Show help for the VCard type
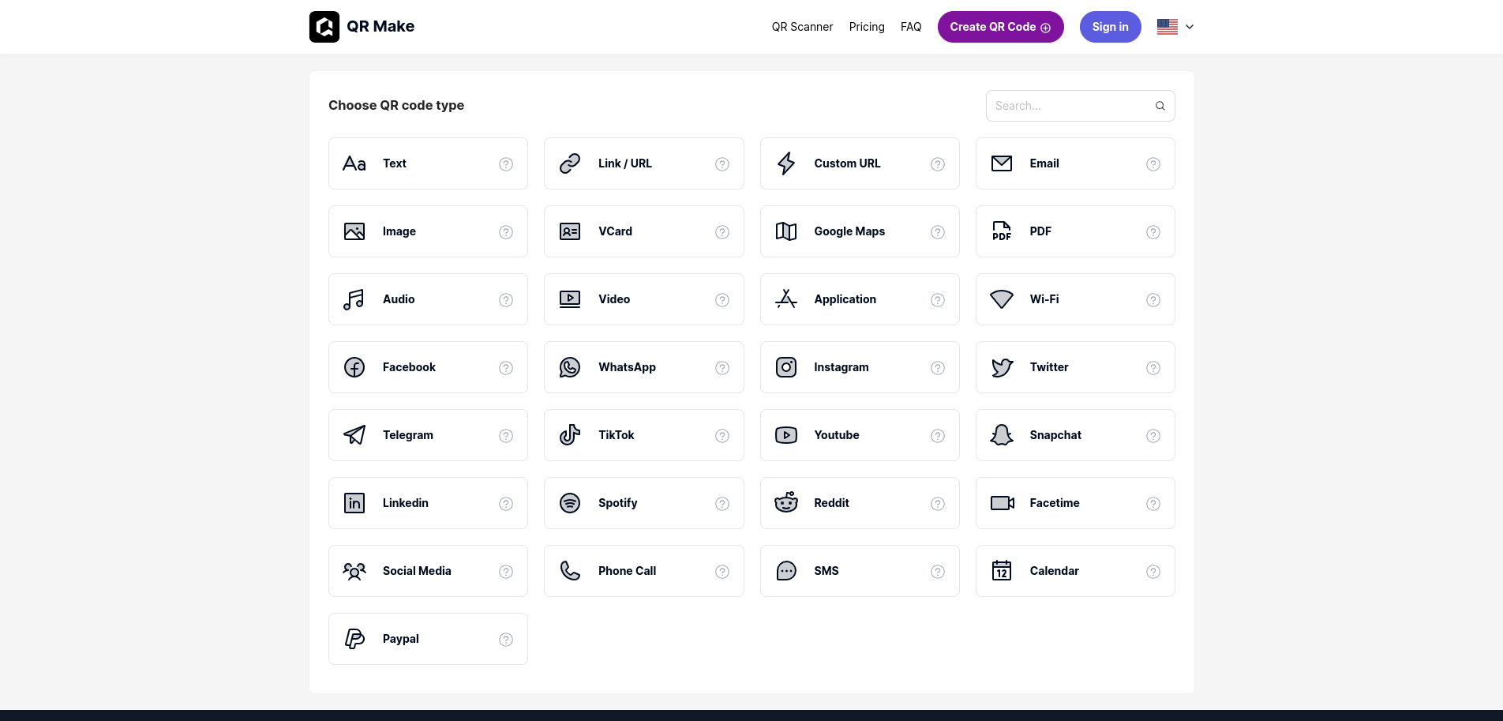This screenshot has height=721, width=1503. click(x=722, y=232)
